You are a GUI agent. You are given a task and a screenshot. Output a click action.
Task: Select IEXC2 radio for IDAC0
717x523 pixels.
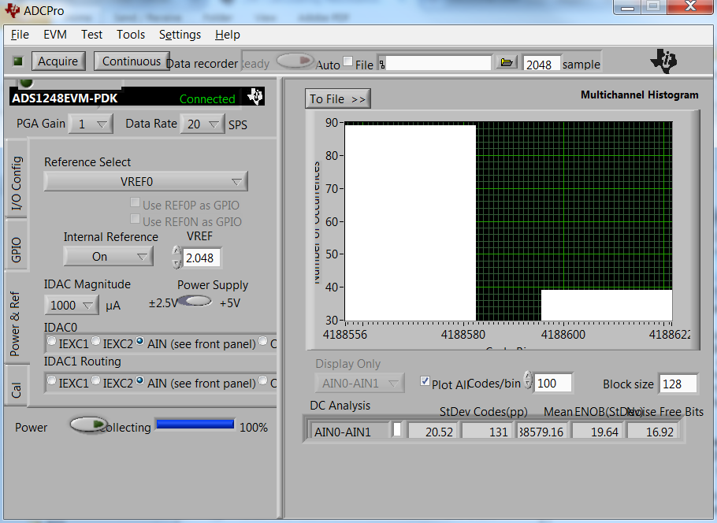(95, 340)
